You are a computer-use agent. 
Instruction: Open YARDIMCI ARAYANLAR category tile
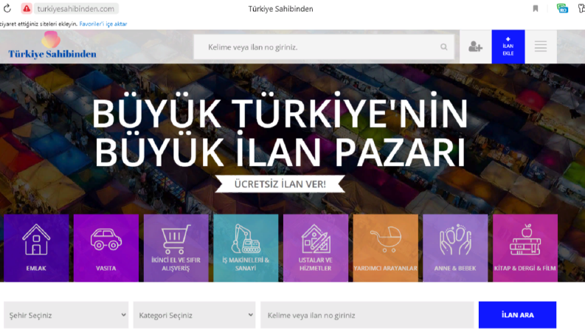pyautogui.click(x=385, y=248)
